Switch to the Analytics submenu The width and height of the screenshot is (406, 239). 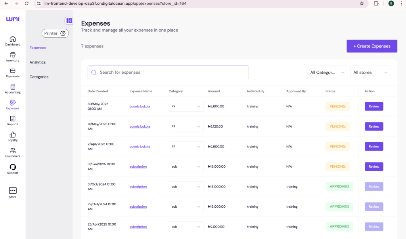38,62
